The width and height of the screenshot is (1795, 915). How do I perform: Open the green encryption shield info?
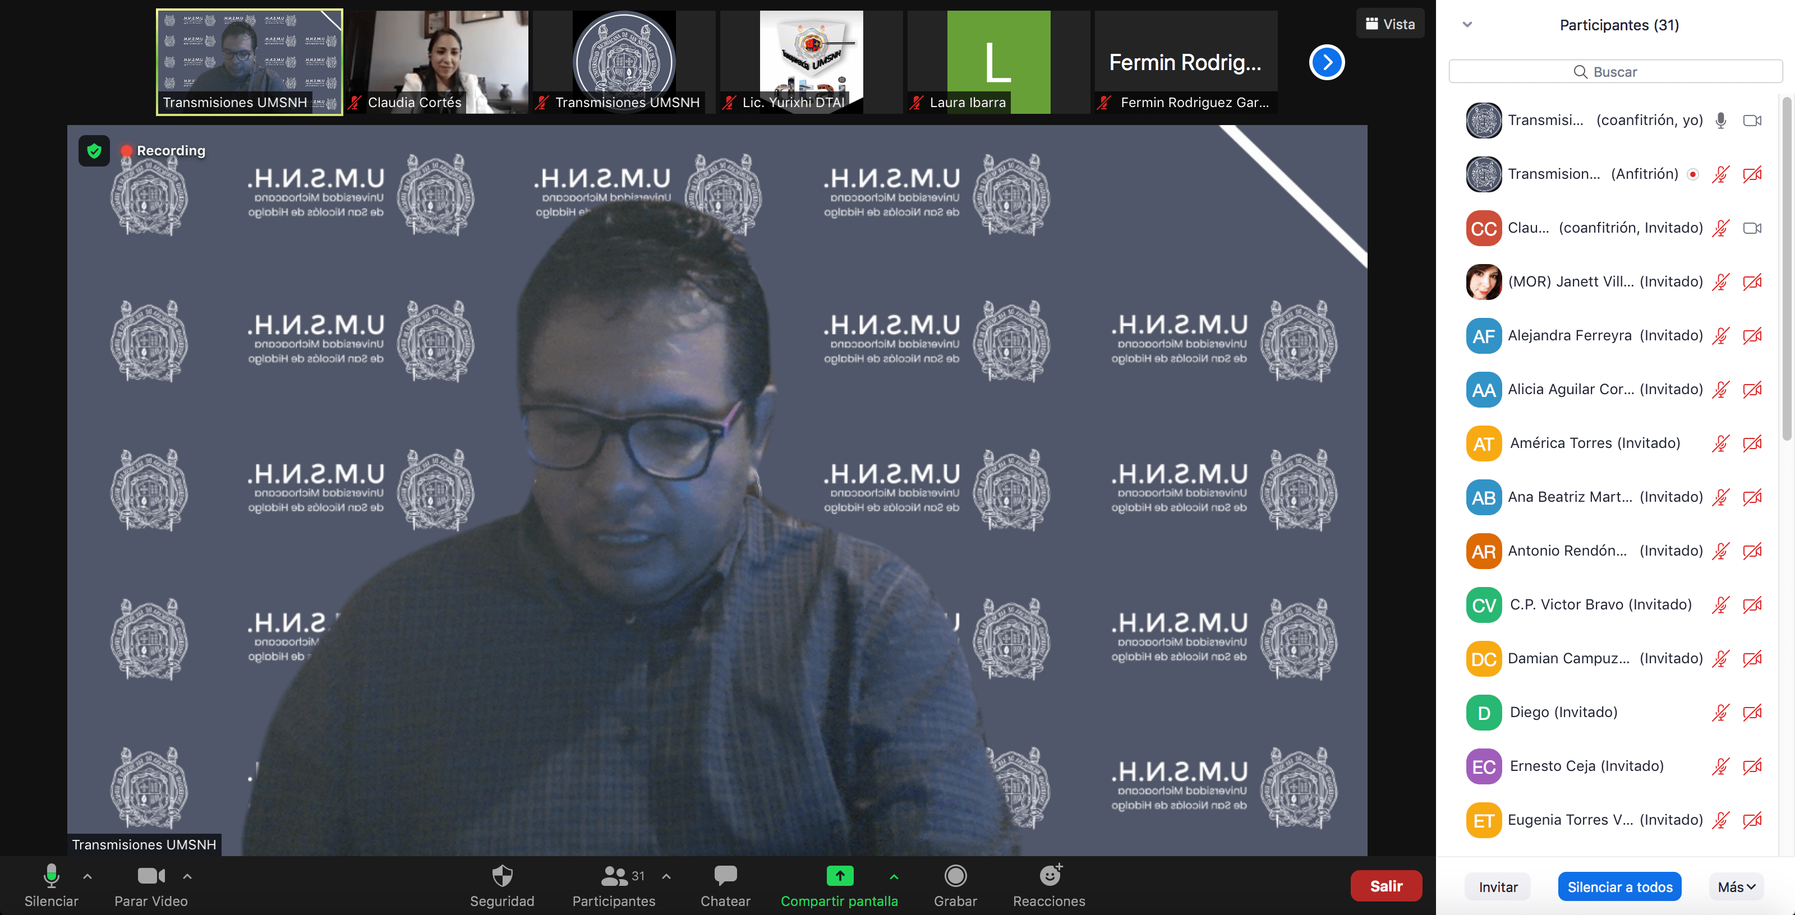pyautogui.click(x=94, y=150)
